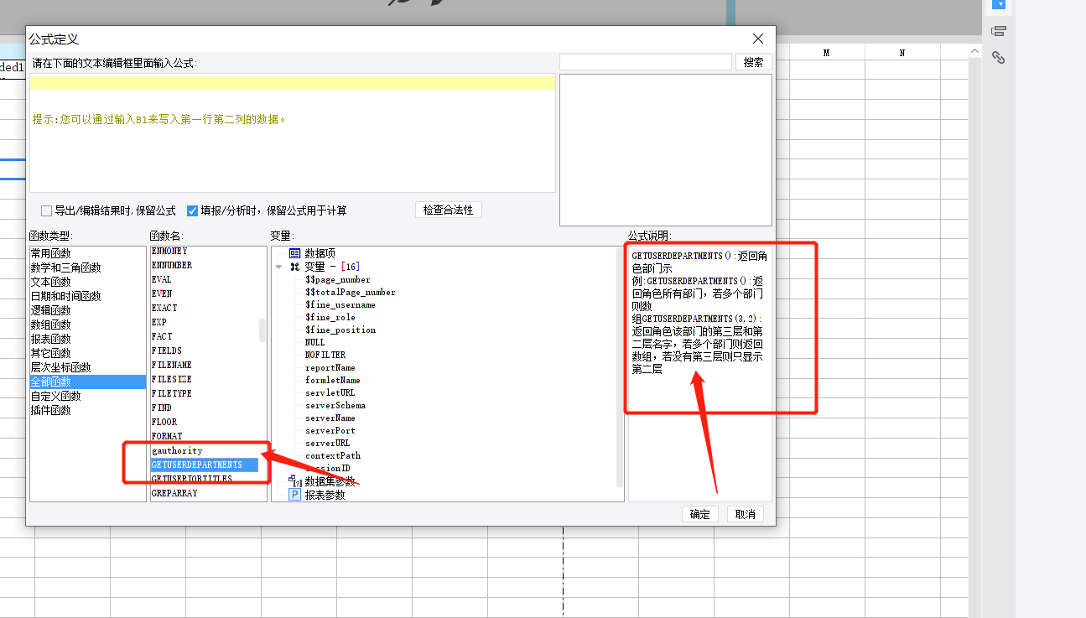Select 逻辑函数 function type
1086x618 pixels.
[88, 310]
